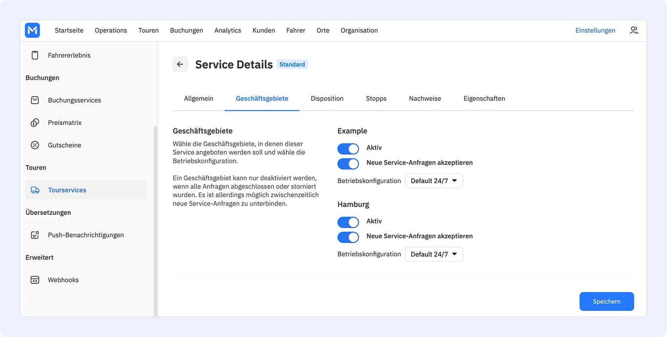Toggle Aktiv switch for Example

pos(348,148)
